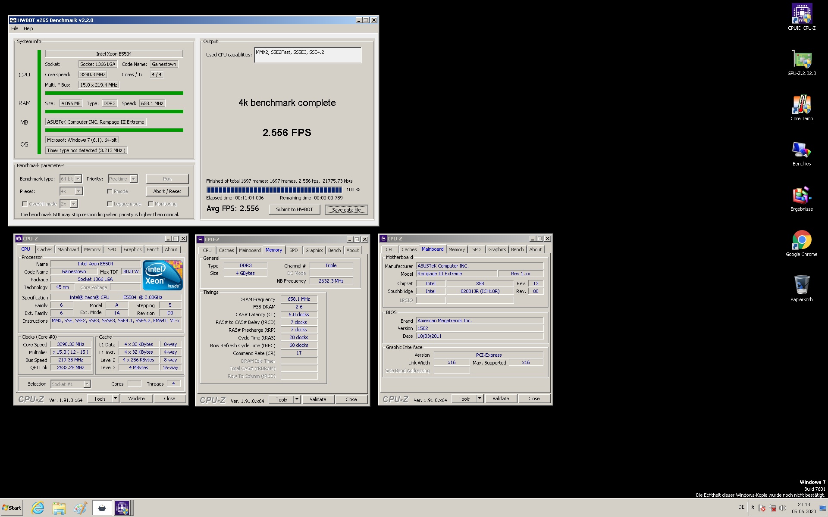Open Windows Explorer from the taskbar
828x517 pixels.
pyautogui.click(x=59, y=508)
